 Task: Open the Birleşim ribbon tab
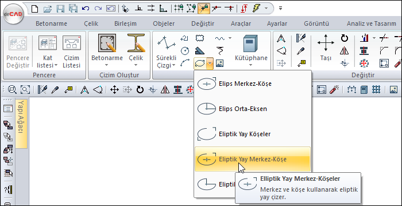(x=125, y=24)
